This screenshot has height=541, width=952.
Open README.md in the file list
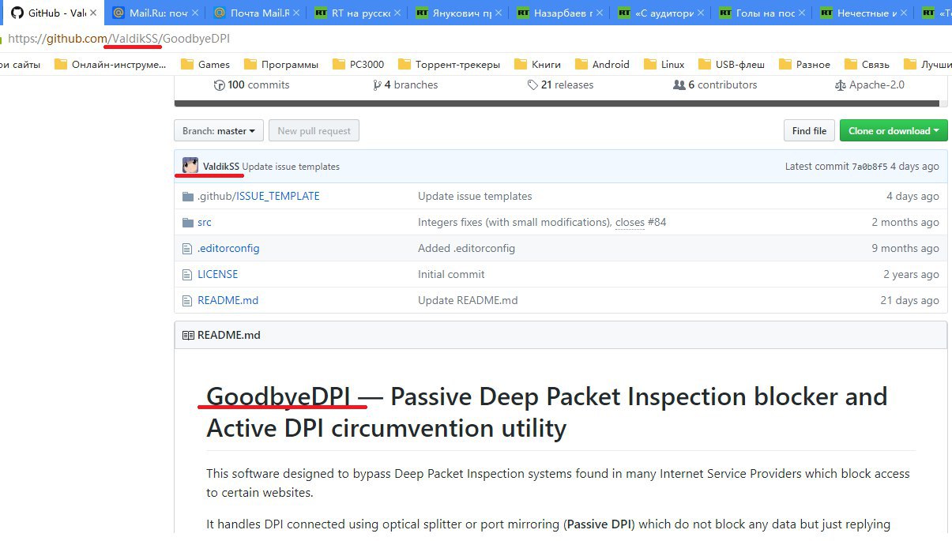pyautogui.click(x=228, y=300)
